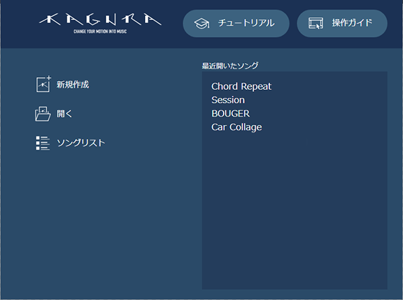Open ソングリスト label
Screen dimensions: 403x300
81,143
